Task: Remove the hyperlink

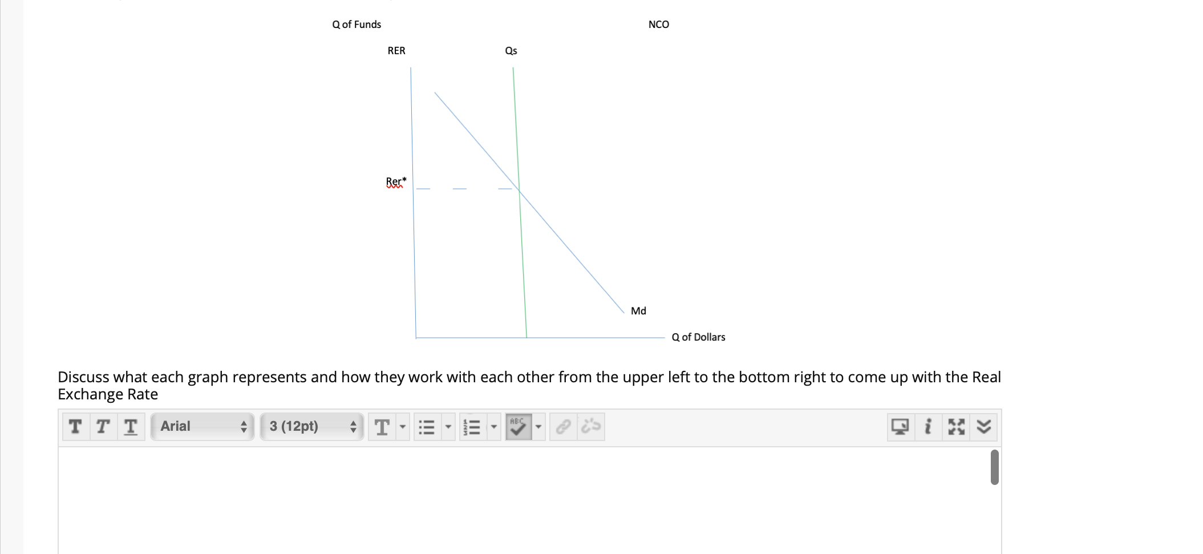Action: 590,427
